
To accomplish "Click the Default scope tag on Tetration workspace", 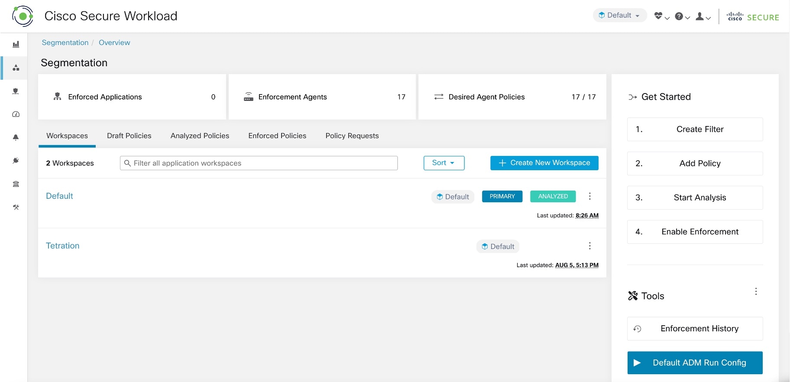I will [x=498, y=246].
